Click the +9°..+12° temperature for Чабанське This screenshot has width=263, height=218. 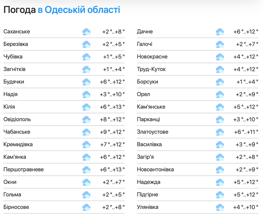[112, 132]
